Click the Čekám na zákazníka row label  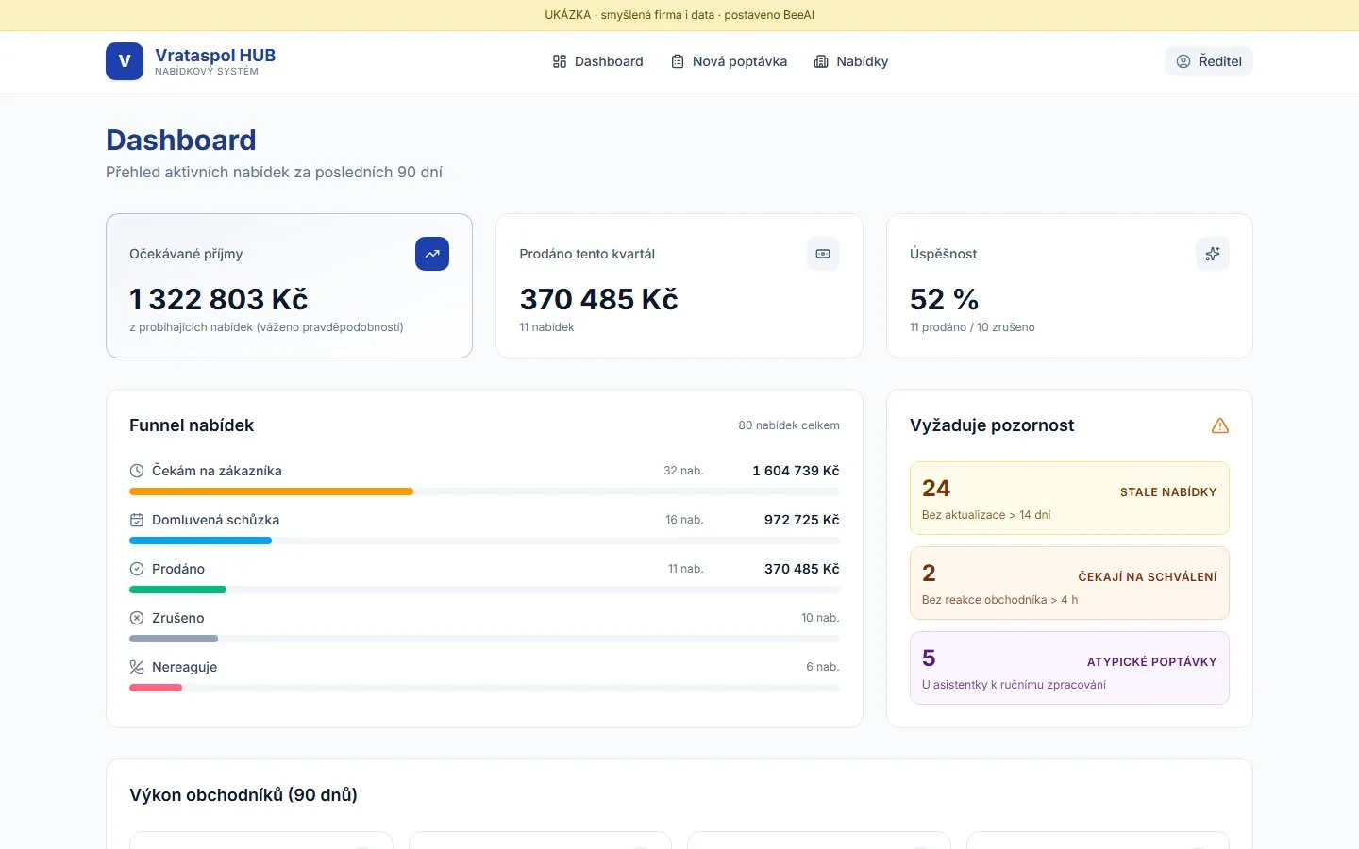click(x=217, y=471)
